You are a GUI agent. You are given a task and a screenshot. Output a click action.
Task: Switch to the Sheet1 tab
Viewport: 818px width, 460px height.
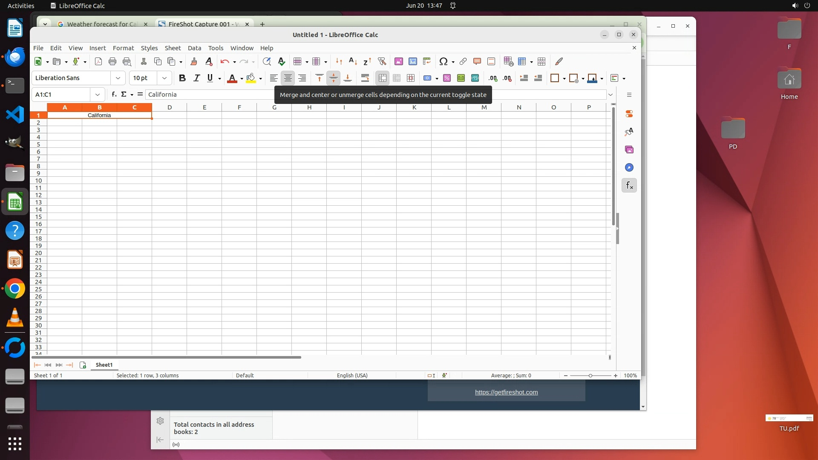tap(104, 365)
